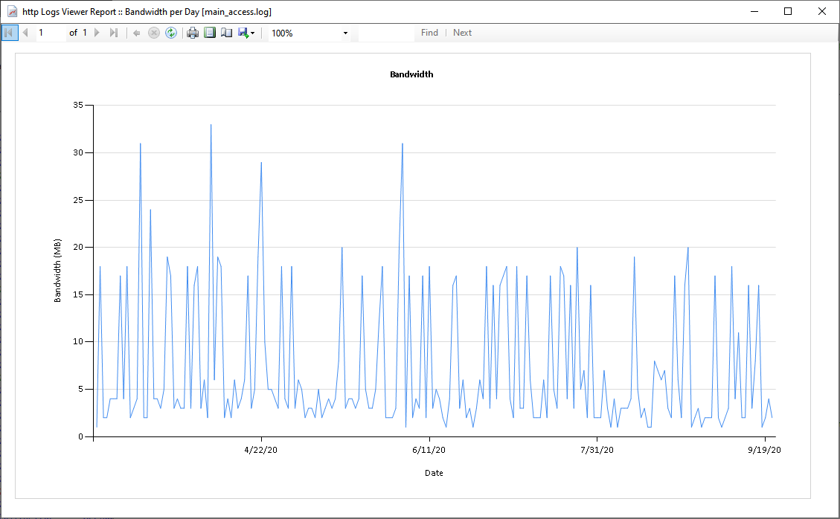Click the 6/11/20 date label
Image resolution: width=840 pixels, height=519 pixels.
pyautogui.click(x=429, y=450)
